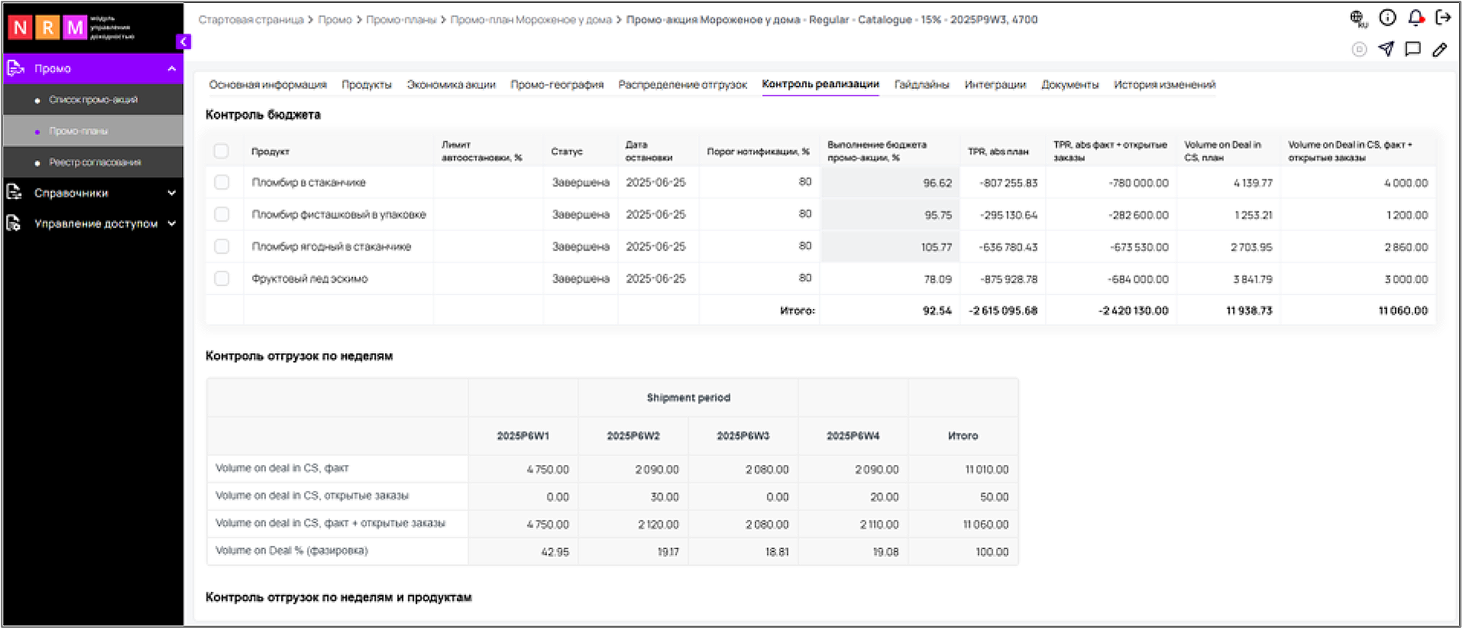This screenshot has height=628, width=1463.
Task: Open the language switcher globe icon
Action: pyautogui.click(x=1358, y=18)
